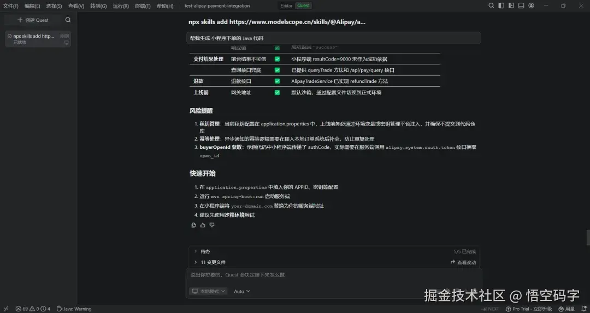The image size is (590, 313).
Task: Open 文件(F) menu
Action: click(x=10, y=6)
